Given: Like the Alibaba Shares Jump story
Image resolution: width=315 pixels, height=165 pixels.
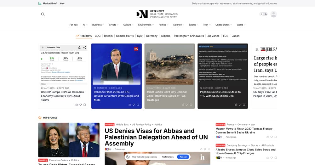Looking at the screenshot, I should 267,158.
